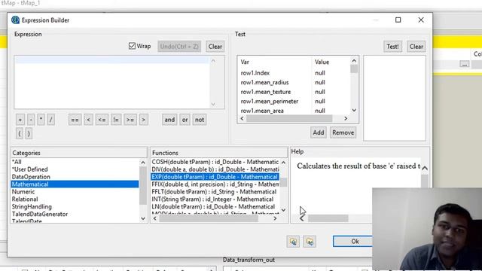Choose the LN(double tParam) function
The width and height of the screenshot is (482, 271).
pyautogui.click(x=215, y=206)
